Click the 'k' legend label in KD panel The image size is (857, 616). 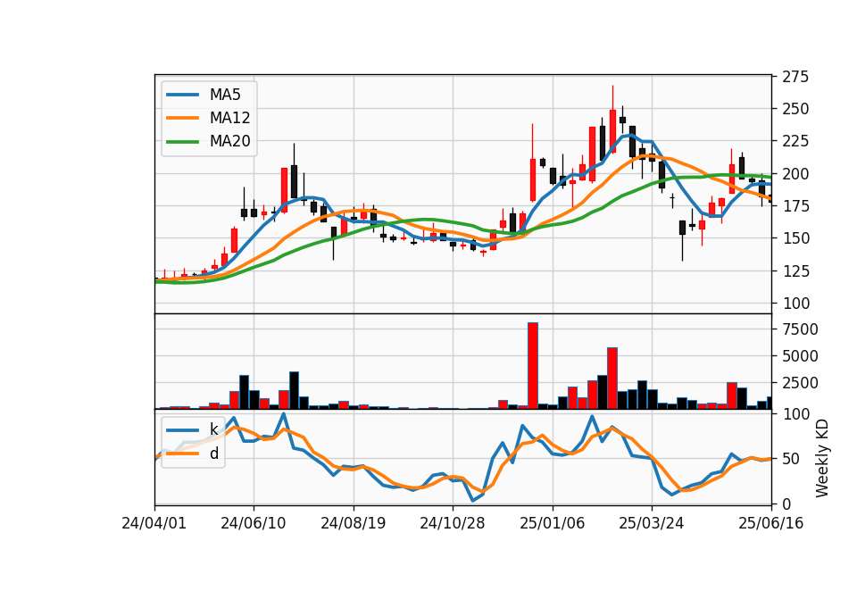[213, 429]
